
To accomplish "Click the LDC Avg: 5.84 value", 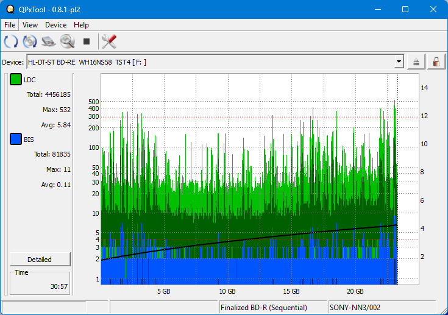I will tap(56, 125).
